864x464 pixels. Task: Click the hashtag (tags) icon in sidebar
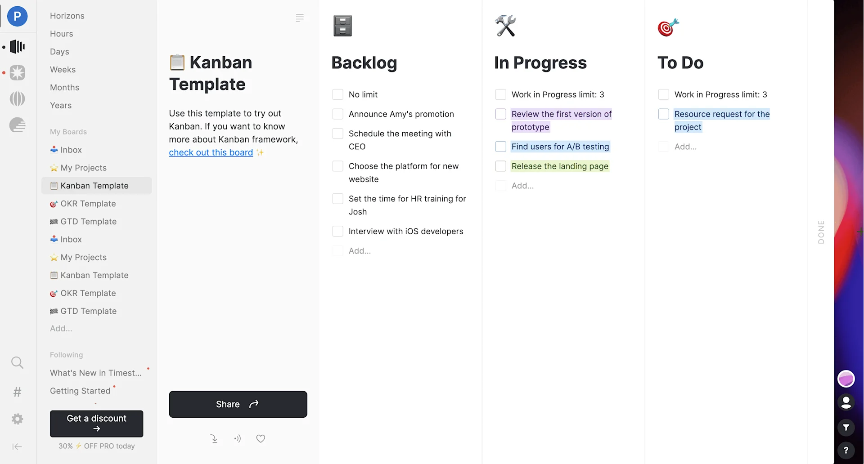coord(17,392)
